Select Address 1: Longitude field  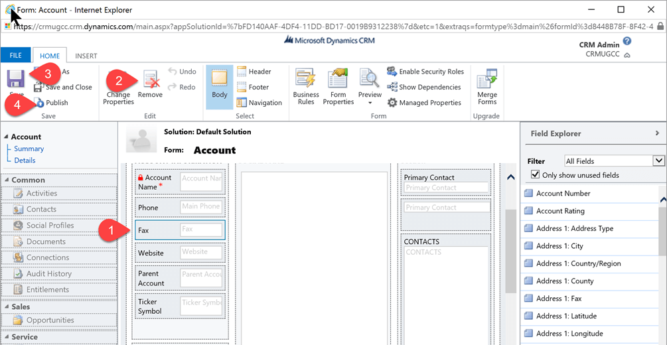[589, 333]
